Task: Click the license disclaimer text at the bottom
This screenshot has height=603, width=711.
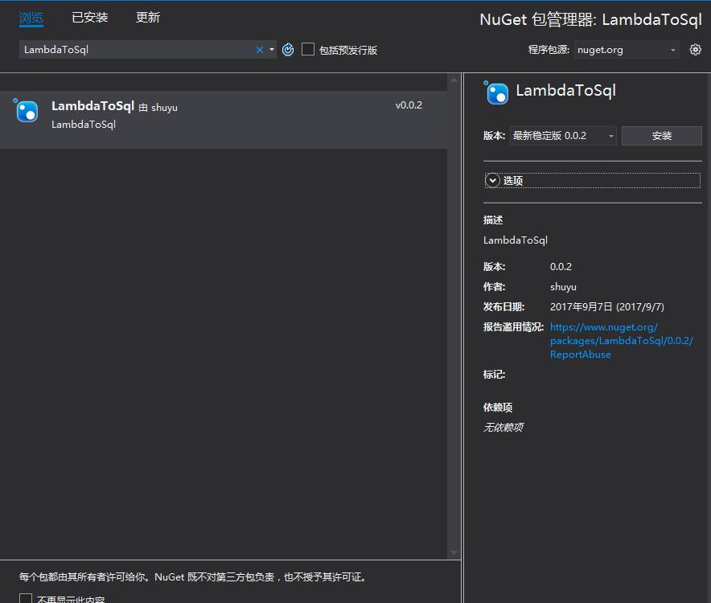Action: pyautogui.click(x=193, y=576)
